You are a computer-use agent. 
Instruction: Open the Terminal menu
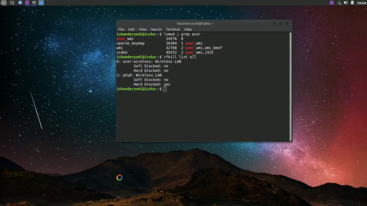point(173,29)
